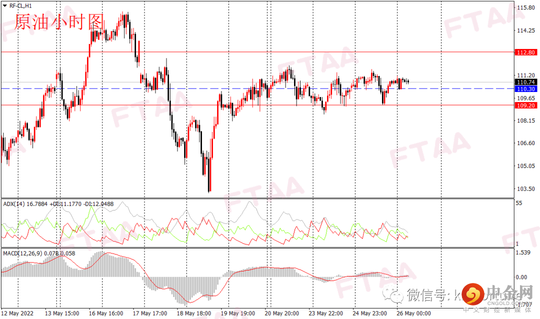The image size is (540, 319).
Task: Click the 0.00 value on MACD scale
Action: tap(521, 277)
